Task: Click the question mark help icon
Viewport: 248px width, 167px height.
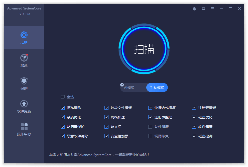Action: click(122, 85)
